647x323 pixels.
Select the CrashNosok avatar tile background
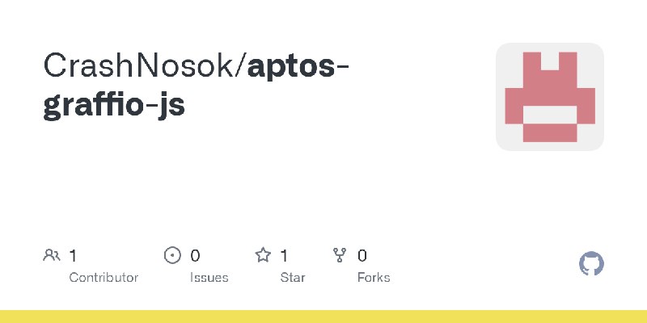550,97
